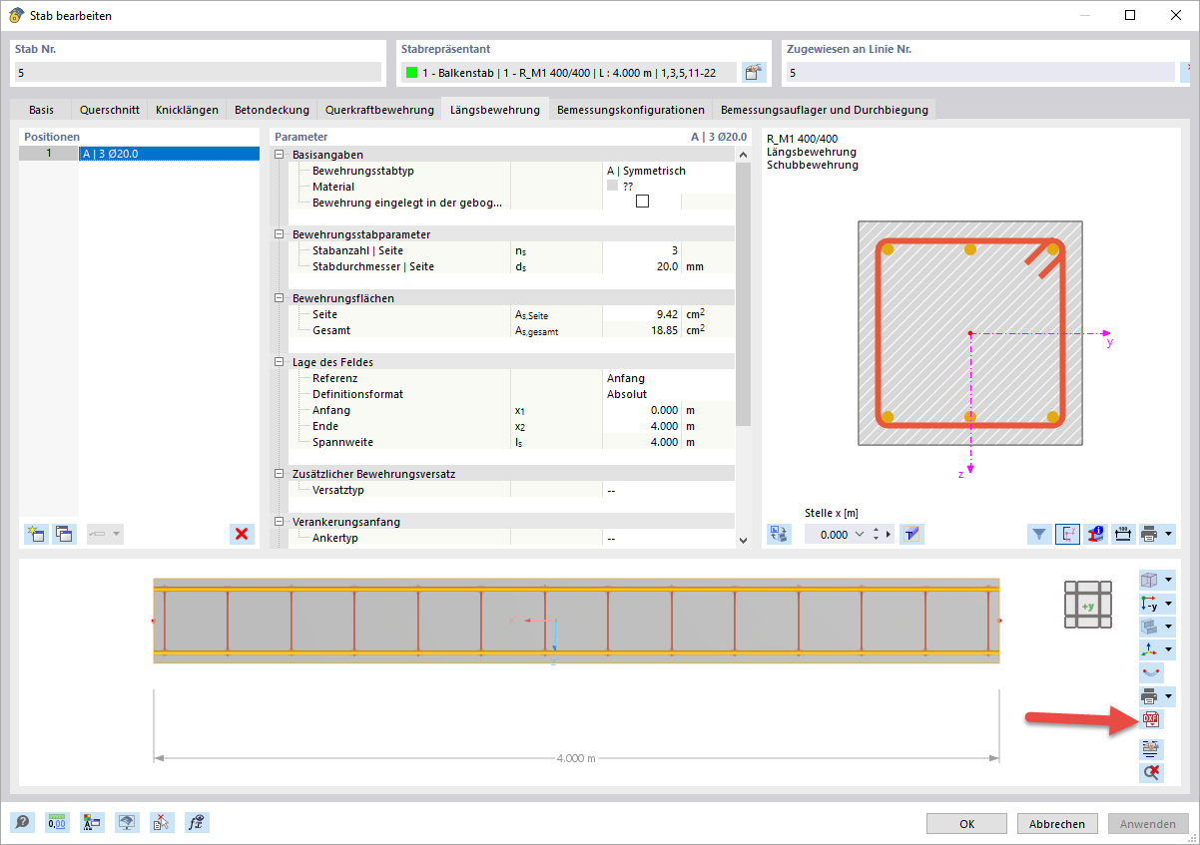1200x845 pixels.
Task: Click the monitor display settings icon
Action: 127,823
